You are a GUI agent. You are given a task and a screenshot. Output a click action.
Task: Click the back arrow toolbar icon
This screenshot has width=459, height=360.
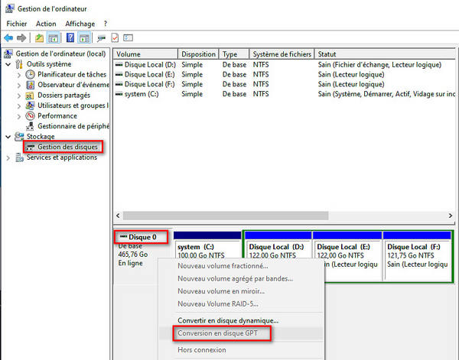pyautogui.click(x=8, y=37)
